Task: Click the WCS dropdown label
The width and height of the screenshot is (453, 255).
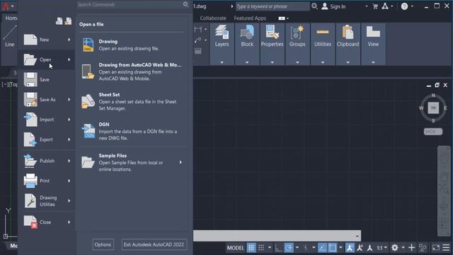Action: pyautogui.click(x=432, y=132)
